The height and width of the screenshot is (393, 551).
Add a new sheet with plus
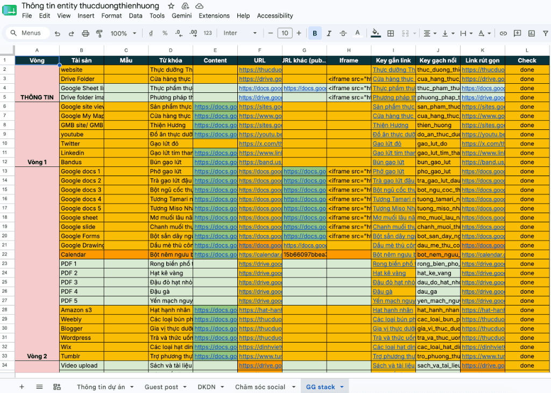22,387
